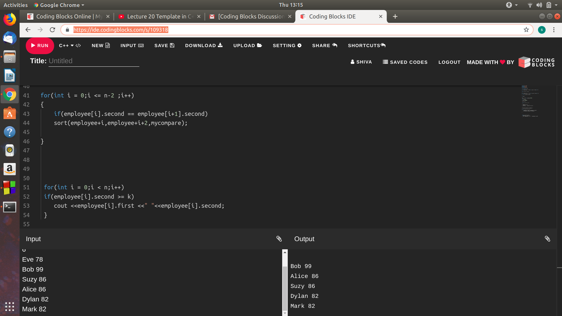Open SAVED CODES list
The width and height of the screenshot is (562, 316).
coord(405,62)
